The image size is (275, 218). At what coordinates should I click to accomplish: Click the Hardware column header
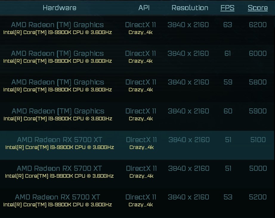(x=59, y=8)
